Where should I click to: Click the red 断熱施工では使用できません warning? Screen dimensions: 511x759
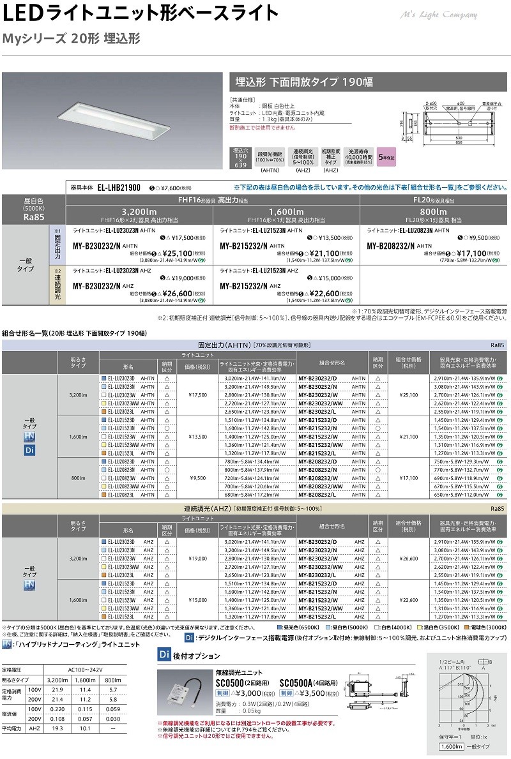(262, 128)
